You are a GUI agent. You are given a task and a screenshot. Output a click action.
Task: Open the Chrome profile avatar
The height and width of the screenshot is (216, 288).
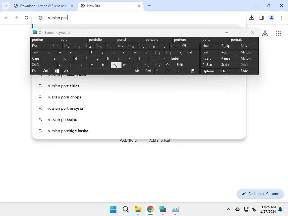(272, 18)
